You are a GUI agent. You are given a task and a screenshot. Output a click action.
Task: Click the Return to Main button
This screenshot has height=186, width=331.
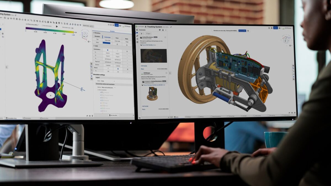(242, 31)
